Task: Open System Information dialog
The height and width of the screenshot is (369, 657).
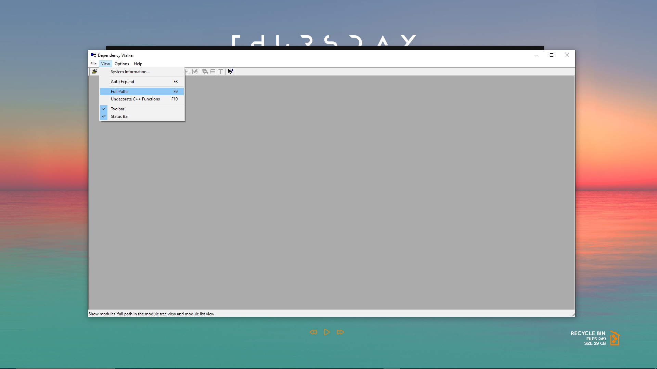Action: coord(130,72)
